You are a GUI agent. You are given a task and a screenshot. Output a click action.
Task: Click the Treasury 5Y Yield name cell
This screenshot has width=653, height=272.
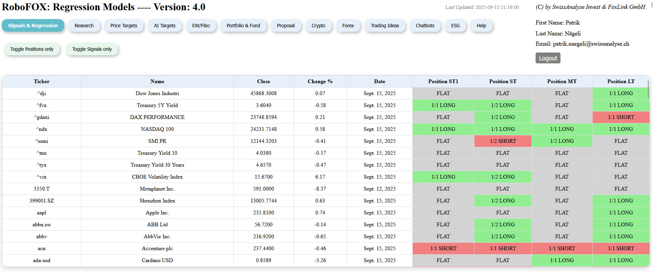point(157,105)
